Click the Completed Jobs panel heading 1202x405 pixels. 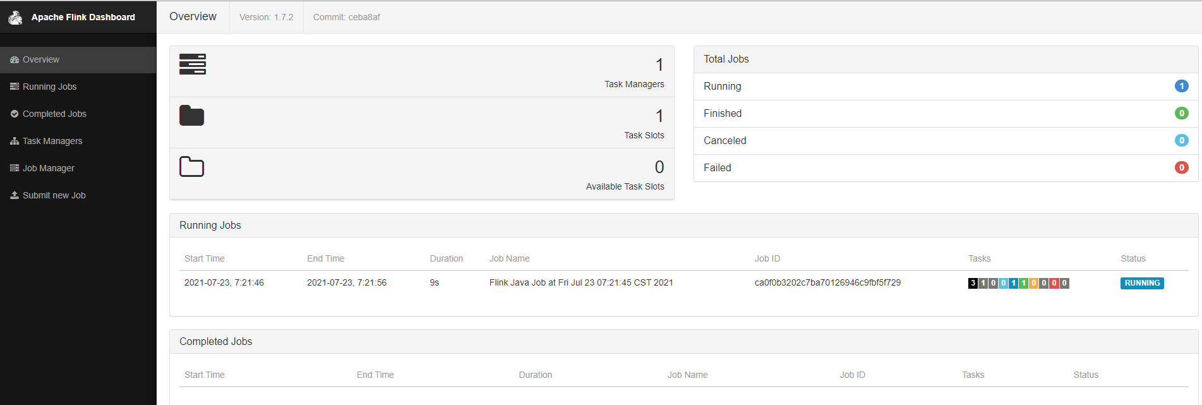click(216, 342)
